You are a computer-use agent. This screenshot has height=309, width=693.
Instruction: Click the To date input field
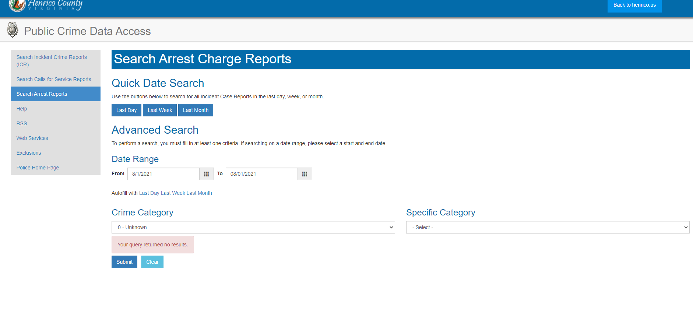coord(262,174)
